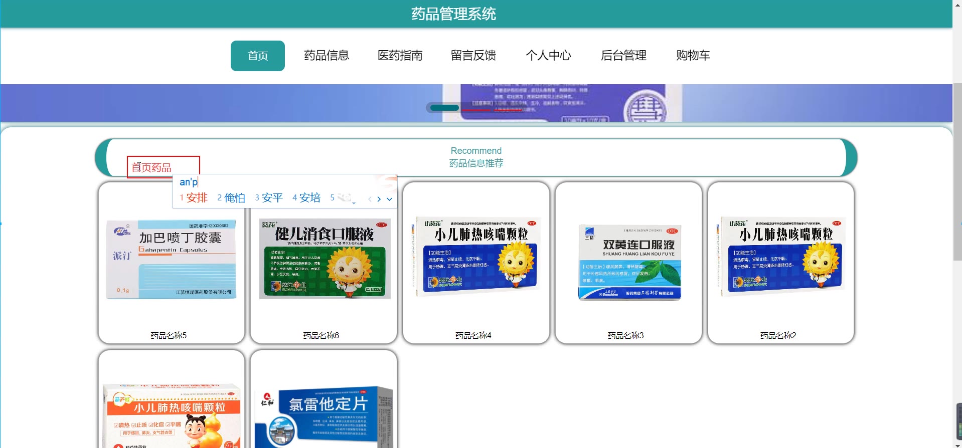Open drug card 药品名称6 健儿消食口服液
Image resolution: width=962 pixels, height=448 pixels.
coord(324,263)
